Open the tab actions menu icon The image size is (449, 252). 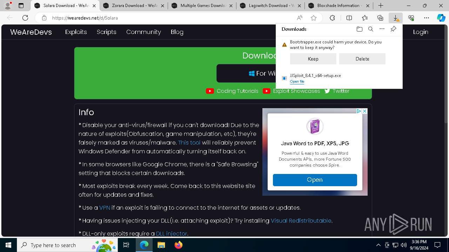21,6
